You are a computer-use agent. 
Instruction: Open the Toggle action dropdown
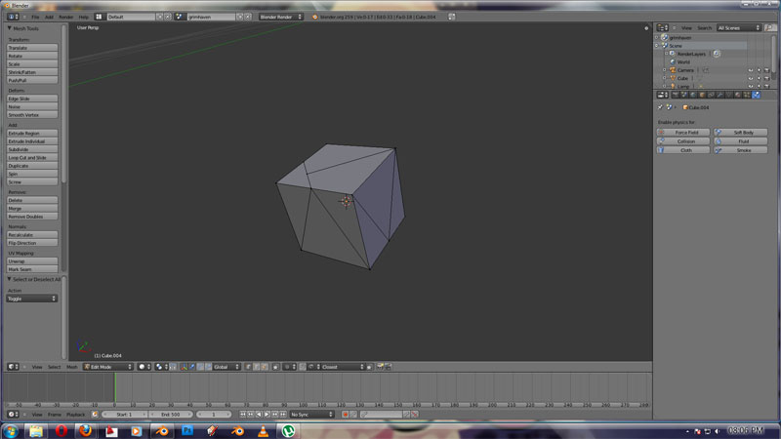tap(32, 299)
